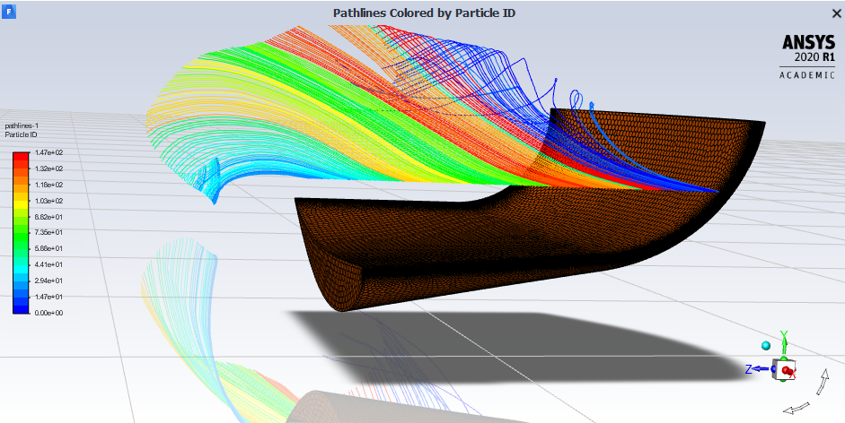Click the leftward curved rotate arrow below triad
Viewport: 845px width, 423px height.
pyautogui.click(x=796, y=409)
